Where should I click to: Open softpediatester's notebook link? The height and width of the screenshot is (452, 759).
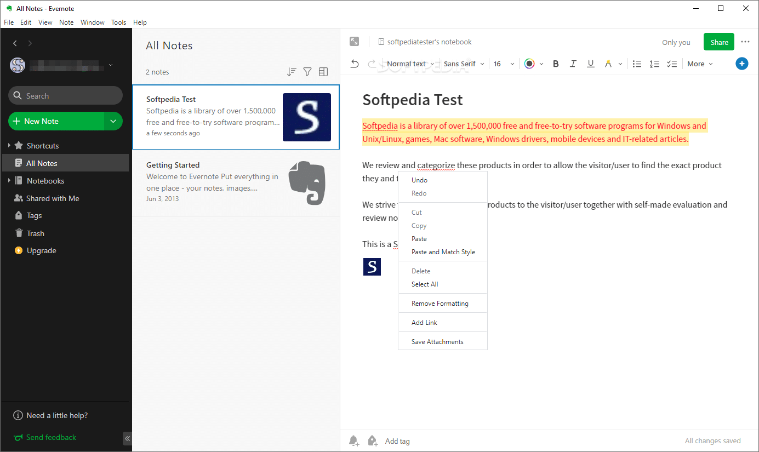[425, 42]
